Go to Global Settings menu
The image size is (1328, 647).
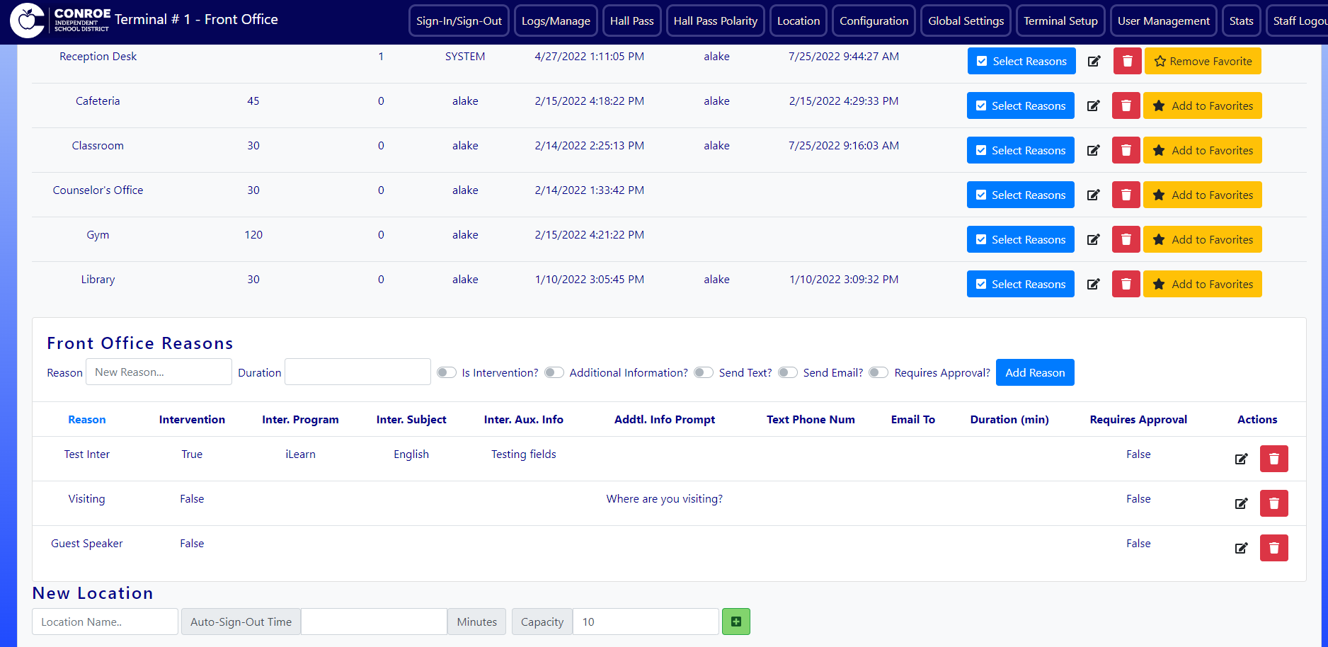point(966,21)
